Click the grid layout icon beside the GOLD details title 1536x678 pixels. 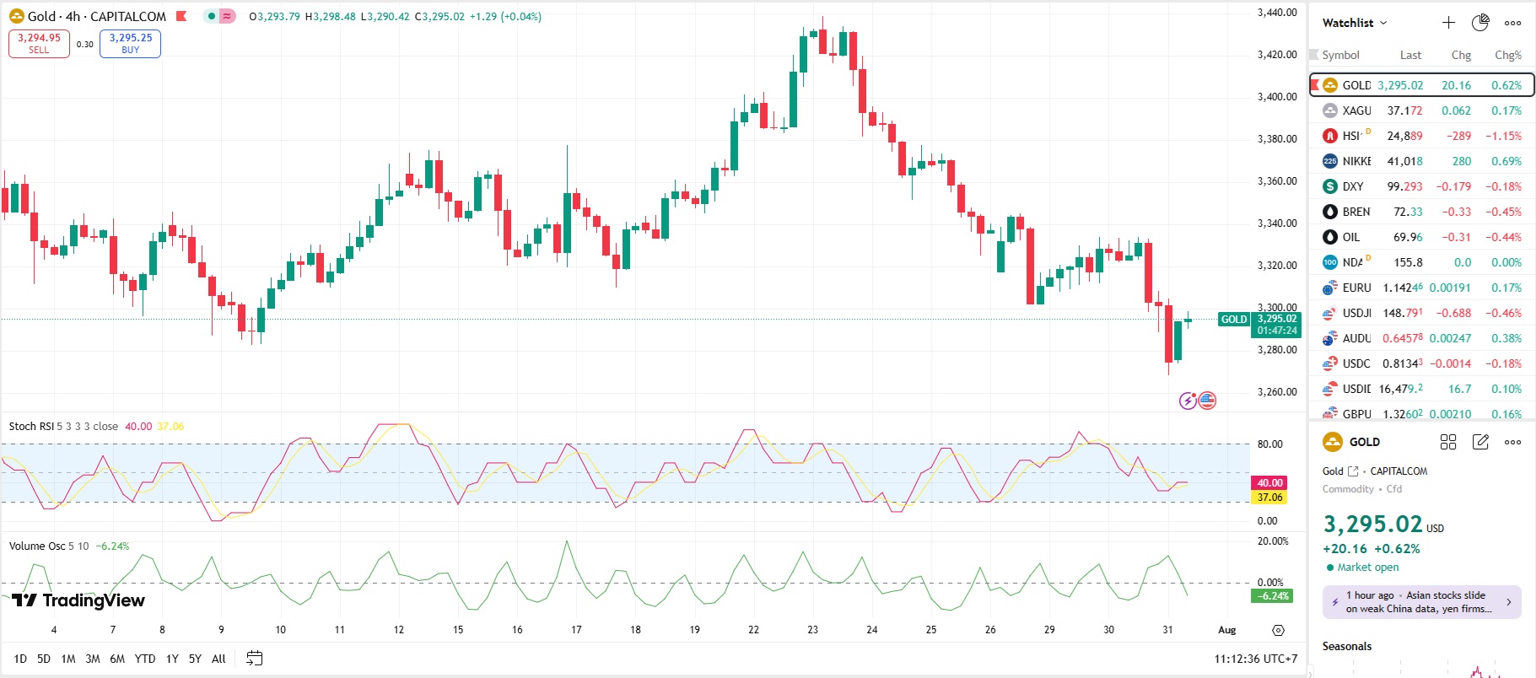(1448, 442)
